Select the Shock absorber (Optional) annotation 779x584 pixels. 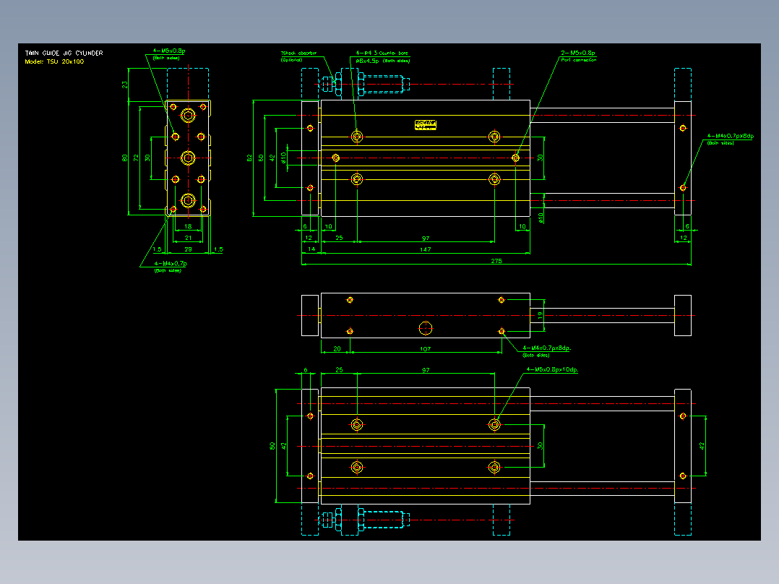[298, 56]
